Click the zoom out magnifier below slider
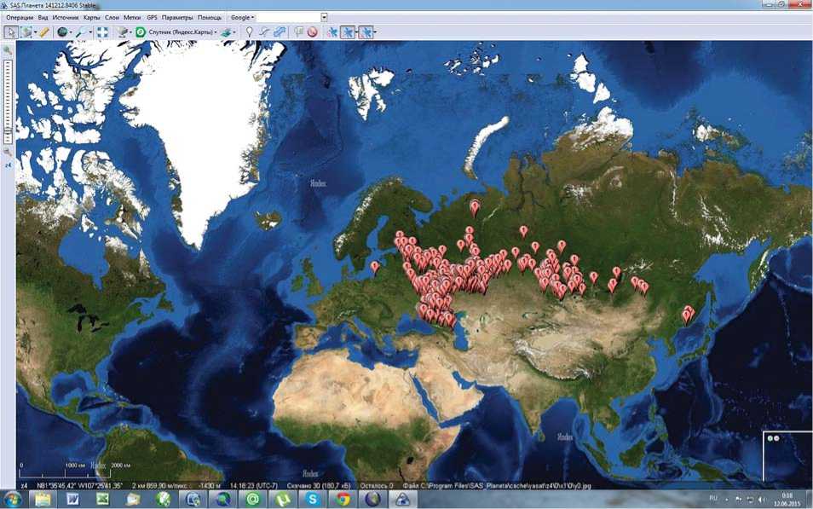Viewport: 813px width, 509px height. 8,151
